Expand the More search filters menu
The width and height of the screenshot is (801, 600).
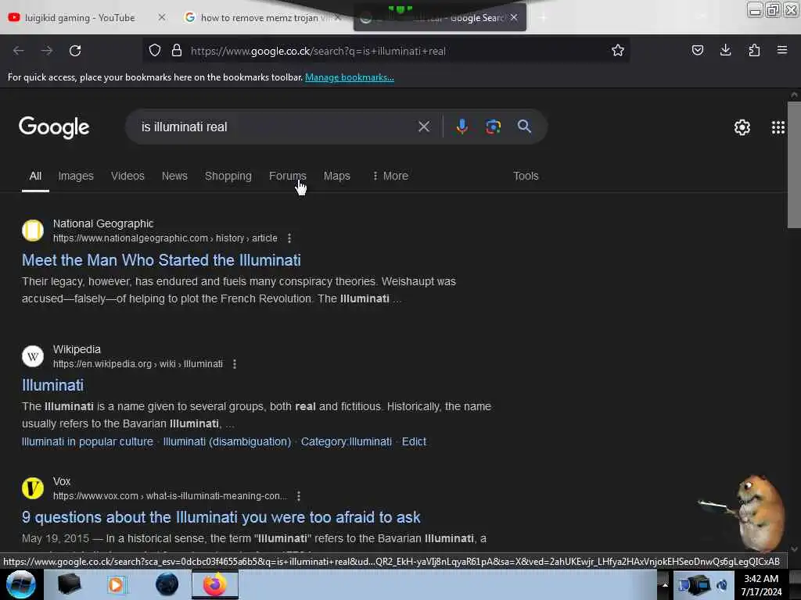[x=390, y=176]
